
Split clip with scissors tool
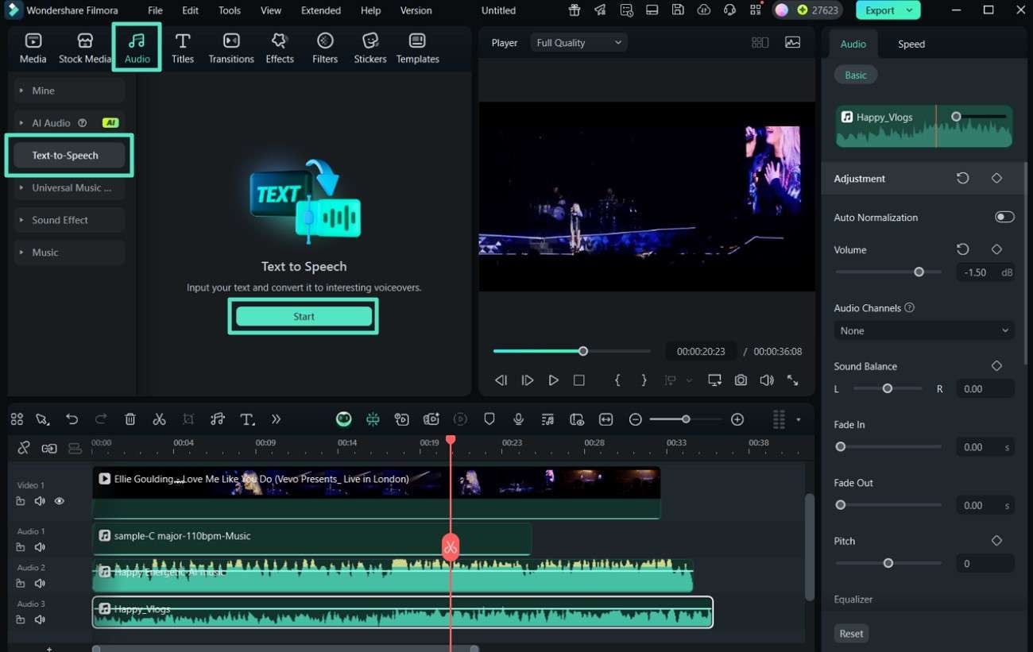point(159,419)
